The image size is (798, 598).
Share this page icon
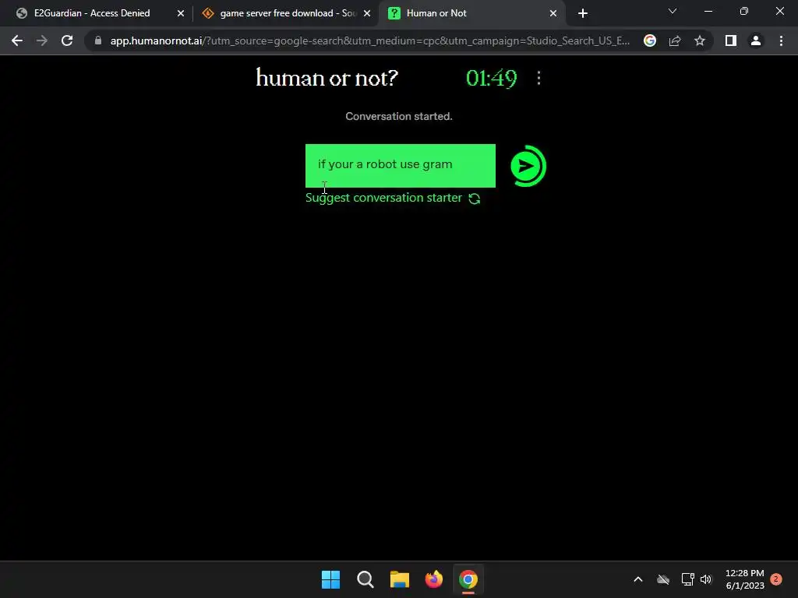point(675,40)
